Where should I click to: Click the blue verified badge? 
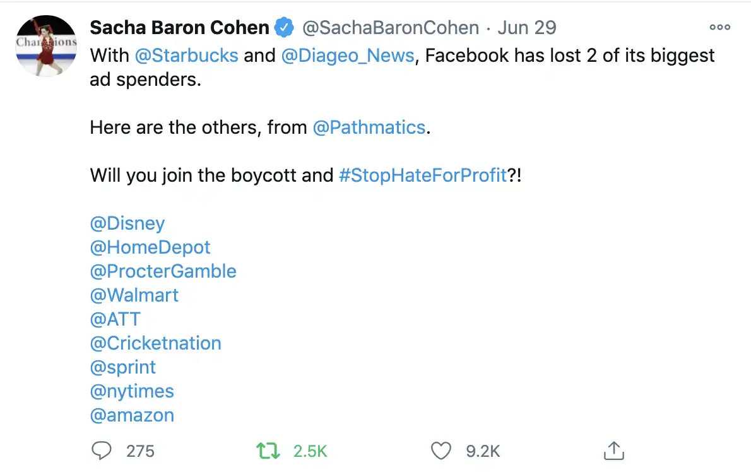(x=284, y=27)
